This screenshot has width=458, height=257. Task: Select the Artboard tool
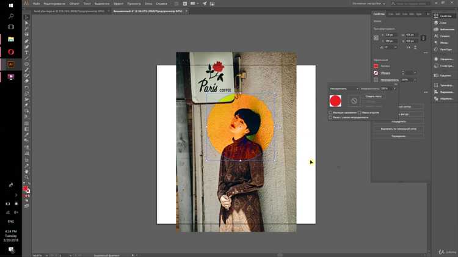(27, 160)
